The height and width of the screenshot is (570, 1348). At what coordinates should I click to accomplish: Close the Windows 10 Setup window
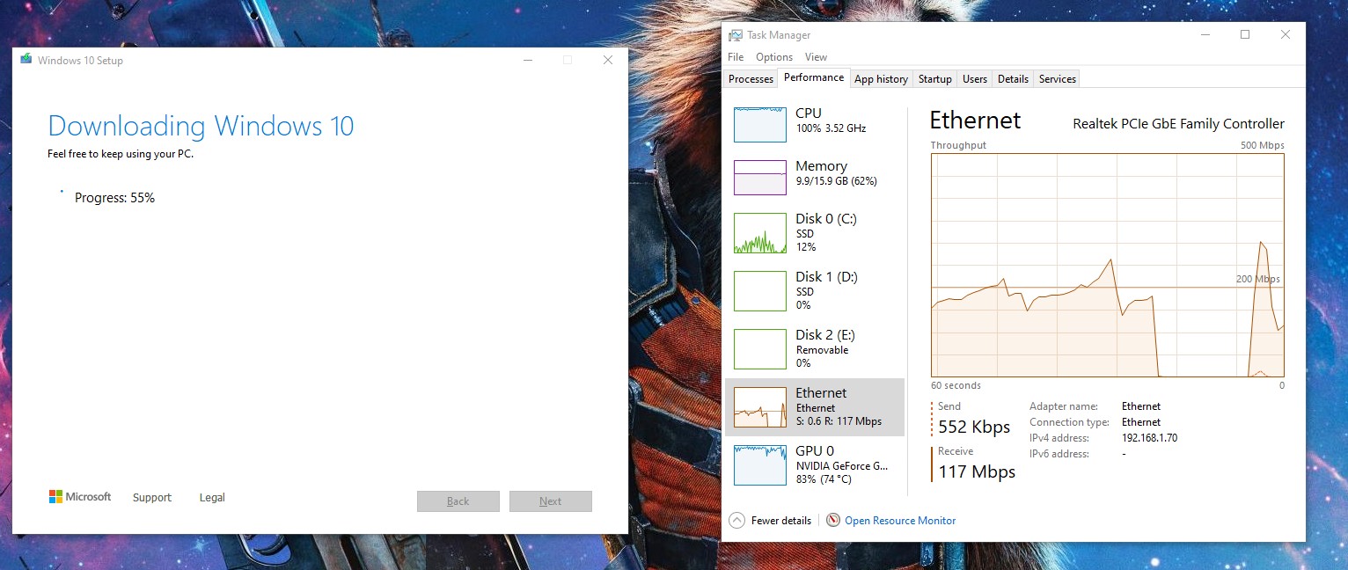click(x=608, y=61)
